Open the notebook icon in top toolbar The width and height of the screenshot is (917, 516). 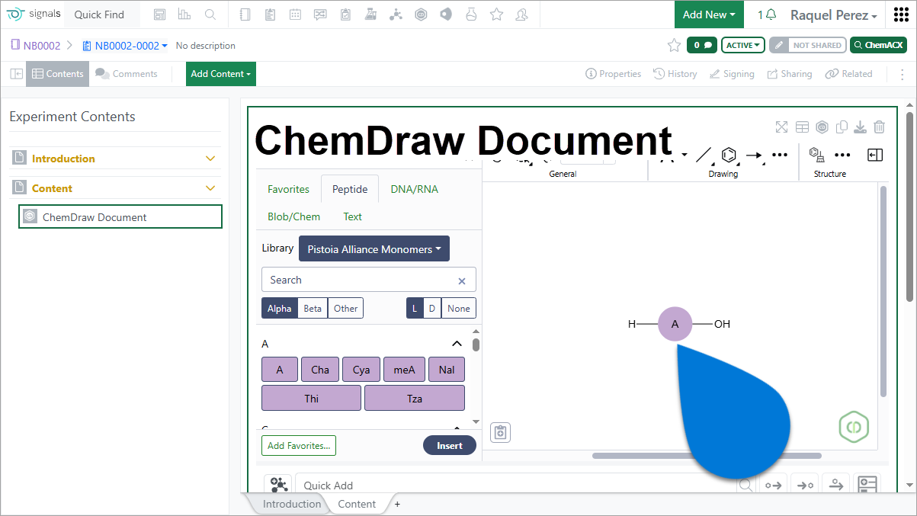tap(244, 14)
